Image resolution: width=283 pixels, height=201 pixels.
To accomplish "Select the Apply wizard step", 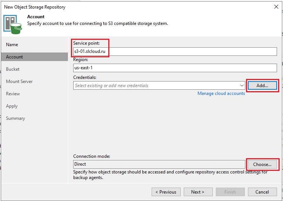I will point(12,106).
